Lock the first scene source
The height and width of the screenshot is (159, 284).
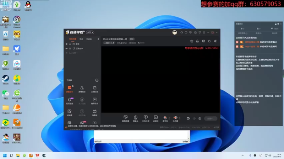coord(70,44)
